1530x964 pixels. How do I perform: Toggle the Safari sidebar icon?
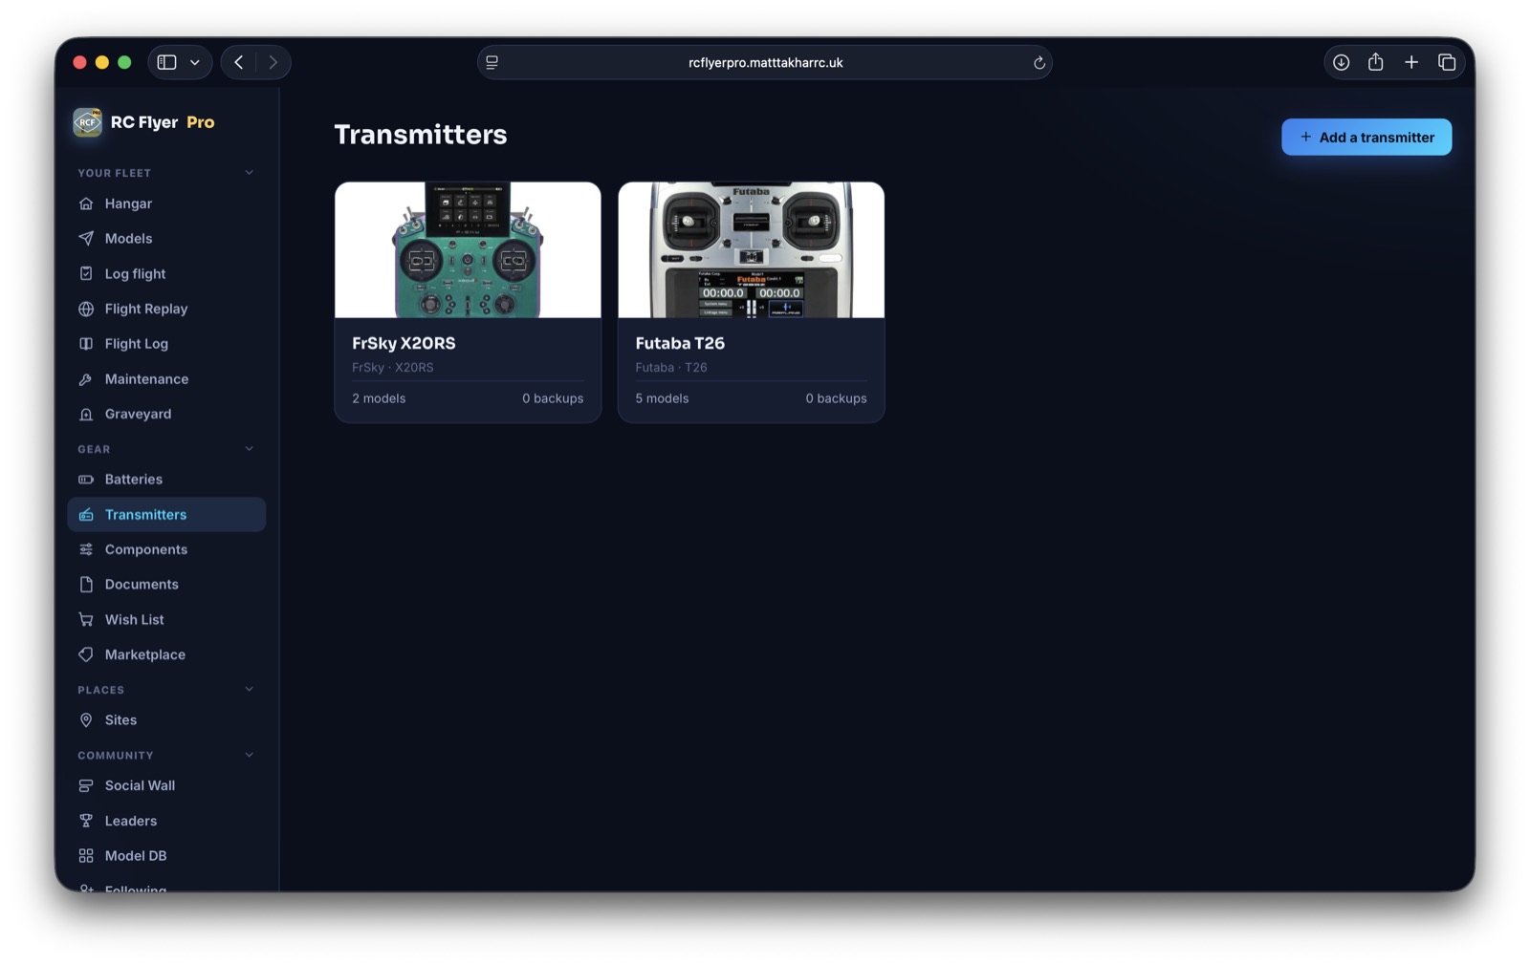166,62
